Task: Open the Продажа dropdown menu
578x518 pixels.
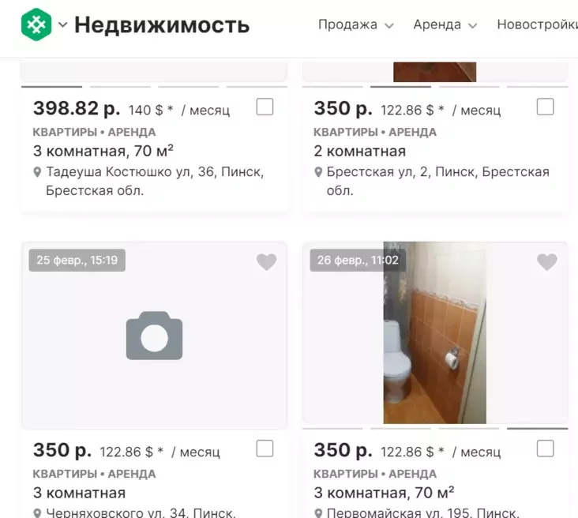Action: click(x=355, y=24)
